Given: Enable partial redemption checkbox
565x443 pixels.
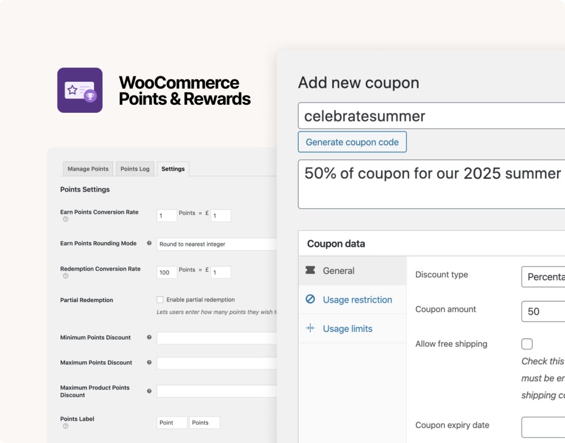Looking at the screenshot, I should tap(160, 300).
